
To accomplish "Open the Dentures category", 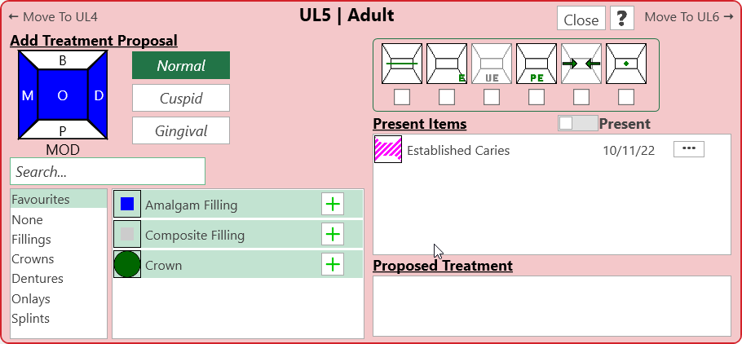I will (38, 279).
